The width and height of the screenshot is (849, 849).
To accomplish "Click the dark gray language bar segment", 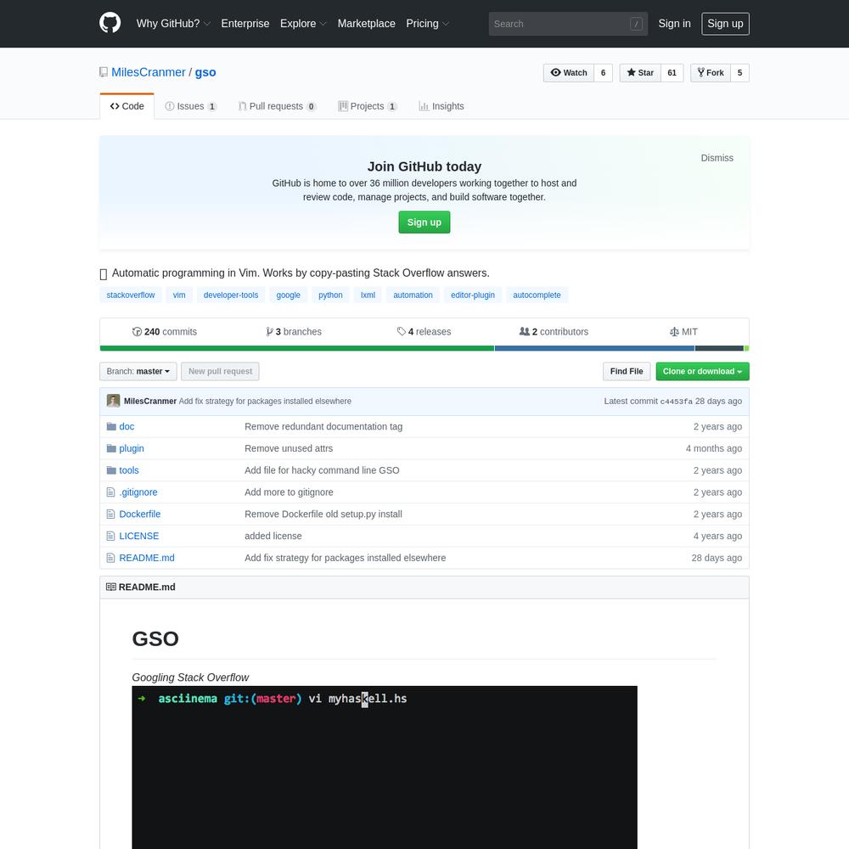I will coord(719,348).
